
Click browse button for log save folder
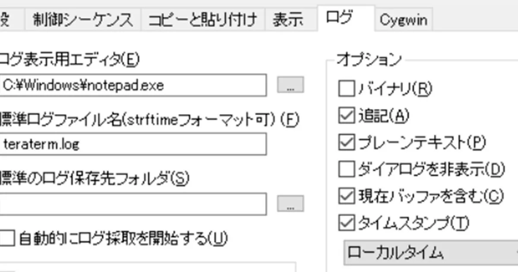point(290,203)
